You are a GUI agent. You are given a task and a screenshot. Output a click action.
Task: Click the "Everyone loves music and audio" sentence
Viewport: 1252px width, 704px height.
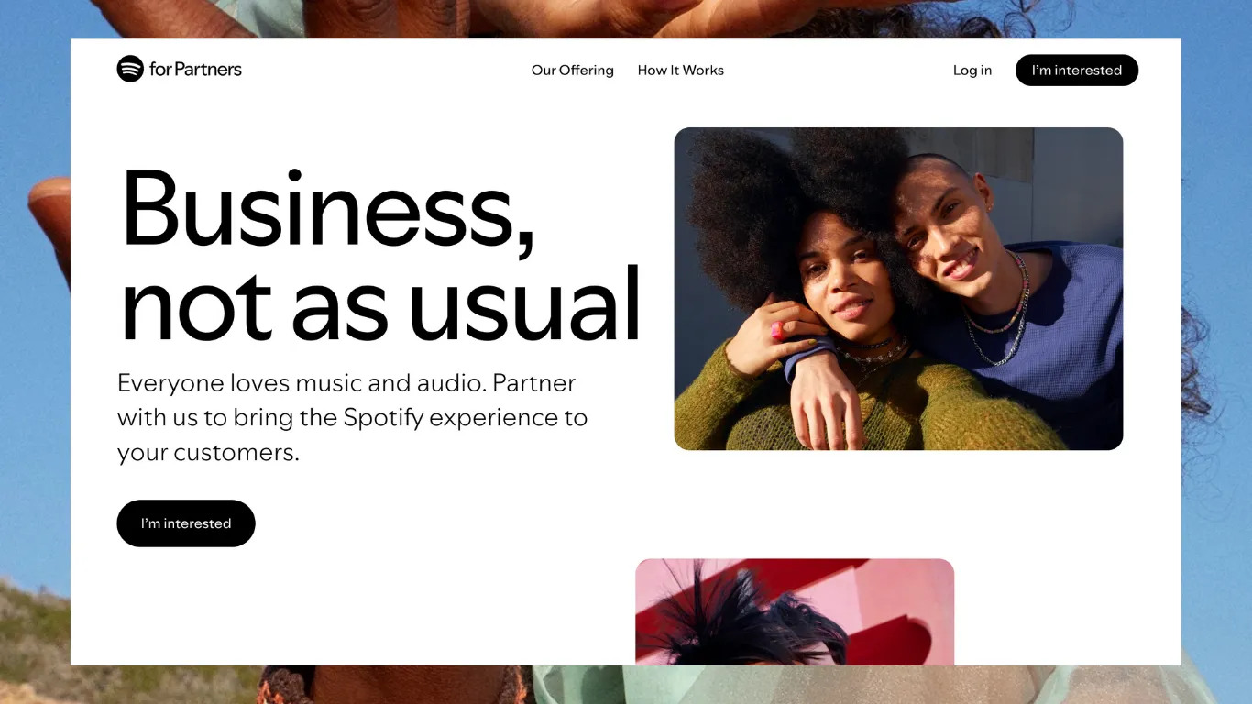302,383
